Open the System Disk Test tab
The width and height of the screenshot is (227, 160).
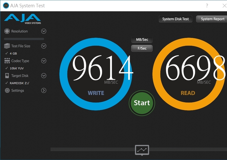[x=176, y=19]
